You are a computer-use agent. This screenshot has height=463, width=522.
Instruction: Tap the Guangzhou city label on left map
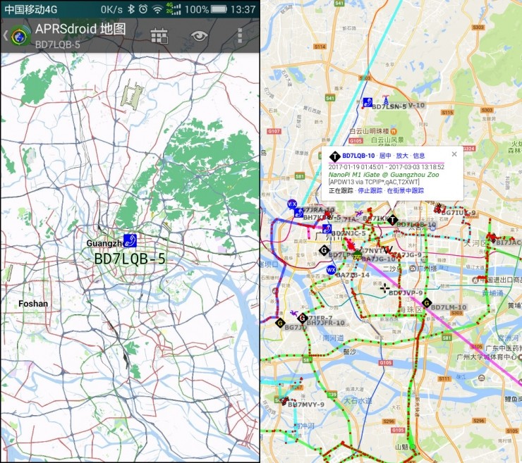(x=105, y=243)
